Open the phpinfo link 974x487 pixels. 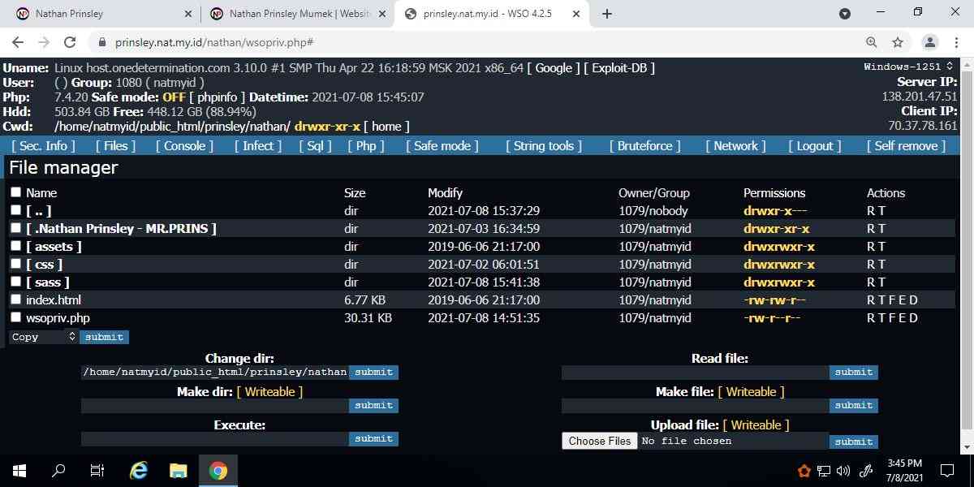(218, 97)
